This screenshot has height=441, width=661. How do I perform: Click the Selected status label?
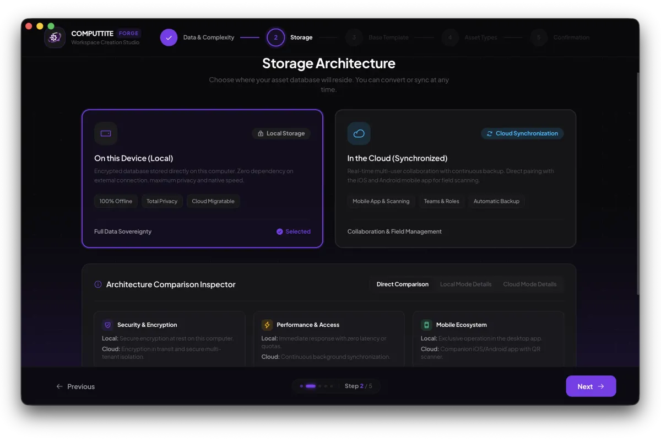pyautogui.click(x=298, y=232)
